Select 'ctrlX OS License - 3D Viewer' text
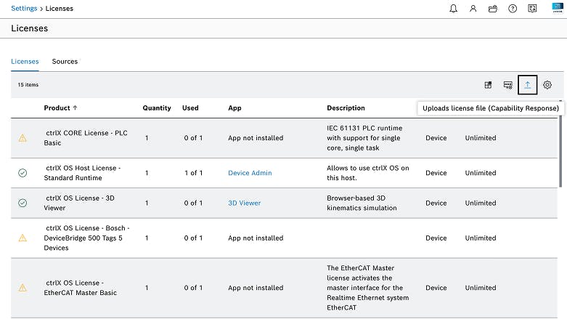Viewport: 567px width, 319px height. 79,203
